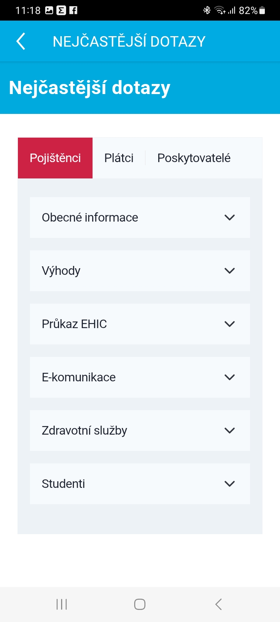Tap the photo notification icon in status bar
The image size is (280, 622).
49,10
